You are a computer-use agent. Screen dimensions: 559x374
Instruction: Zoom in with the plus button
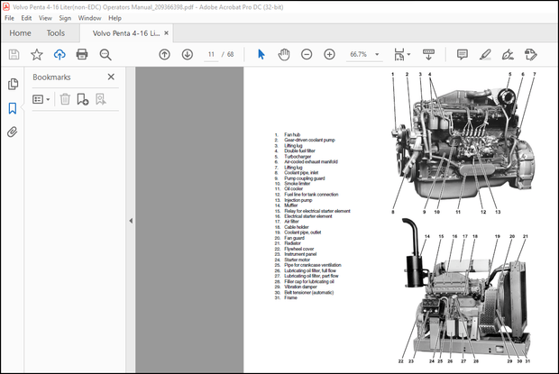(329, 54)
